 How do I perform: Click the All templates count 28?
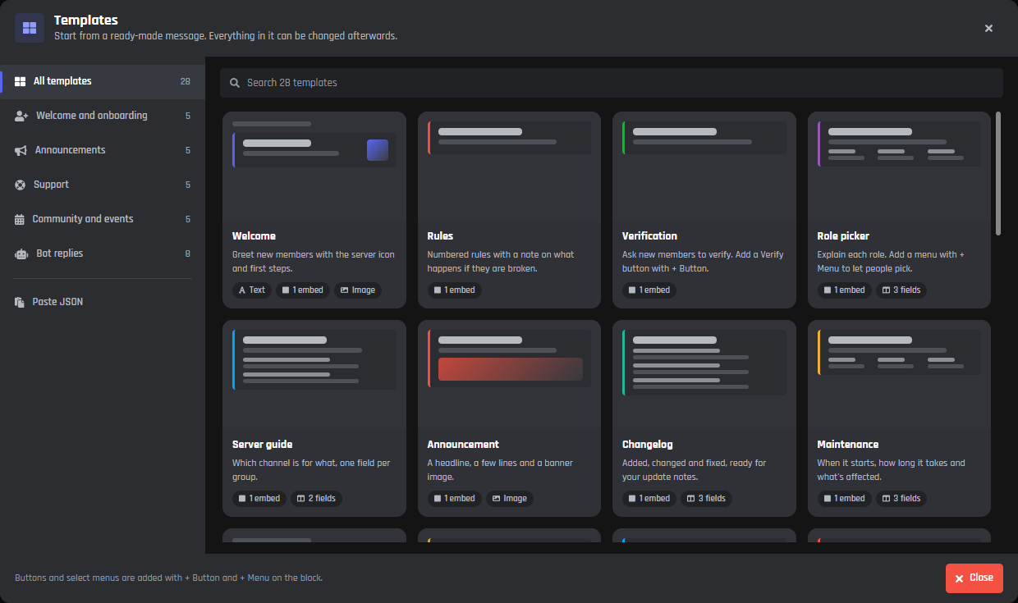coord(186,82)
